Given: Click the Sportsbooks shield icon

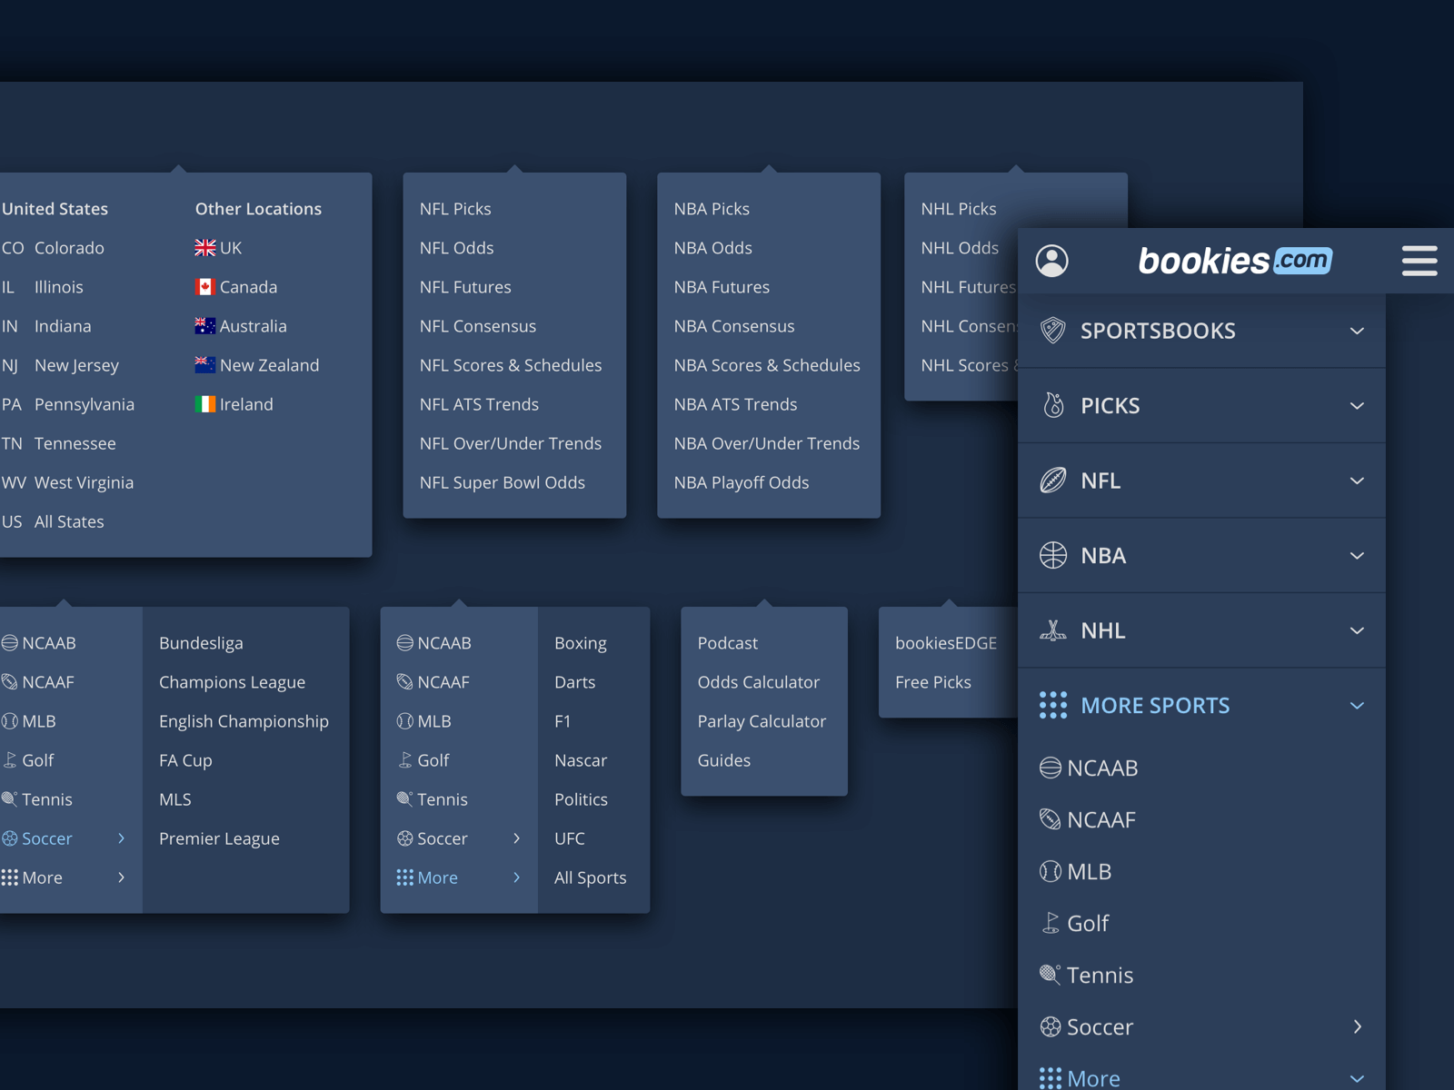Looking at the screenshot, I should point(1052,331).
